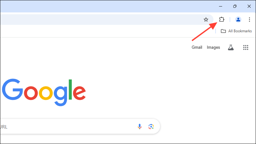Click the yellow letter o in Google logo
This screenshot has height=144, width=256.
[x=46, y=93]
